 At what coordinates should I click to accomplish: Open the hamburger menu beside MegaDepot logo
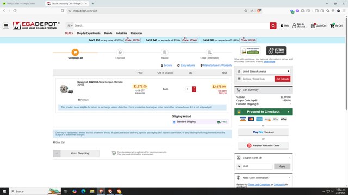click(x=6, y=25)
